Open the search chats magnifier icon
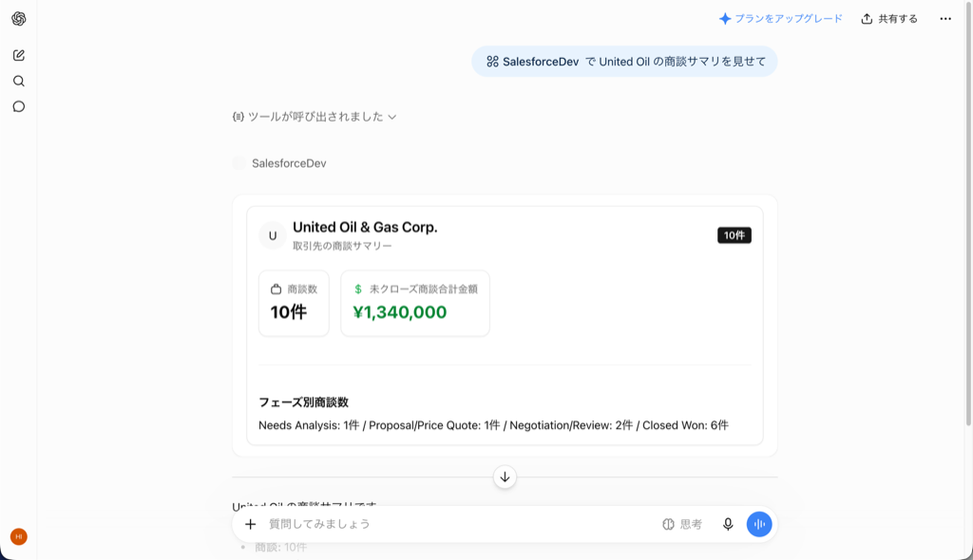The width and height of the screenshot is (973, 560). click(x=19, y=82)
